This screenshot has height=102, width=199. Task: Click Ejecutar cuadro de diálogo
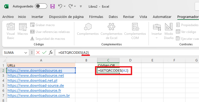click(x=187, y=38)
